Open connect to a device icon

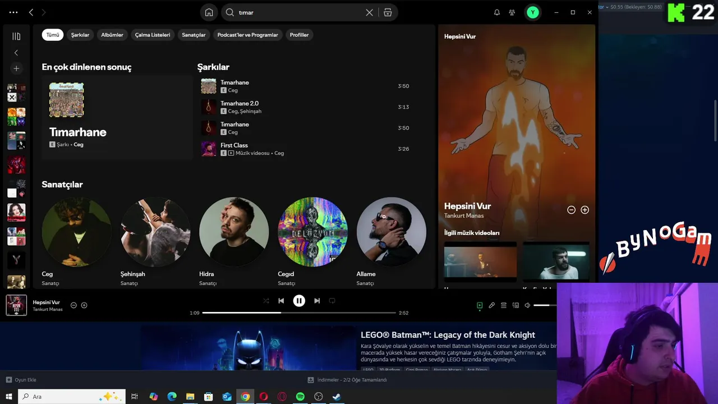click(x=516, y=305)
